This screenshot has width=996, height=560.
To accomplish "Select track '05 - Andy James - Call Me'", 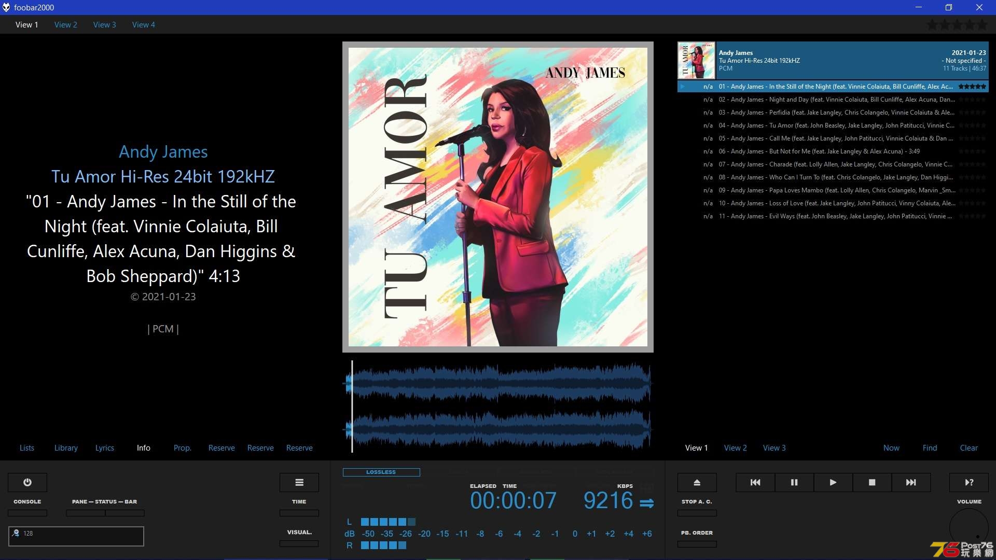I will tap(833, 138).
